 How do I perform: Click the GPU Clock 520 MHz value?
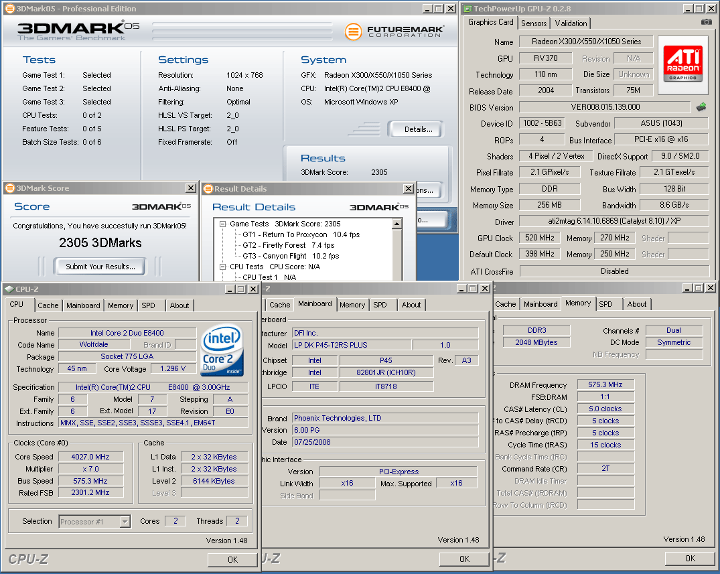click(540, 237)
